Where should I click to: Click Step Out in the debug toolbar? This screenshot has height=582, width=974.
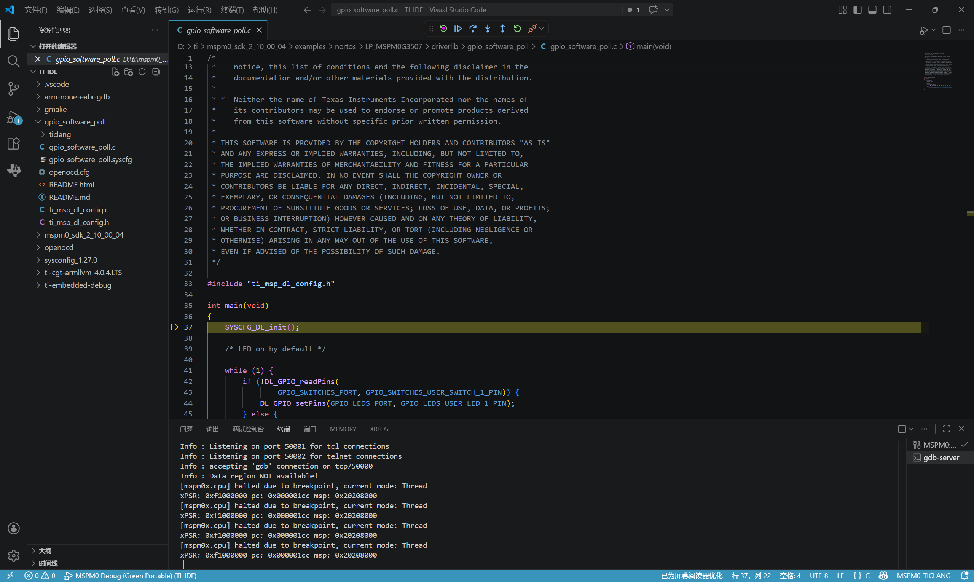click(x=503, y=29)
